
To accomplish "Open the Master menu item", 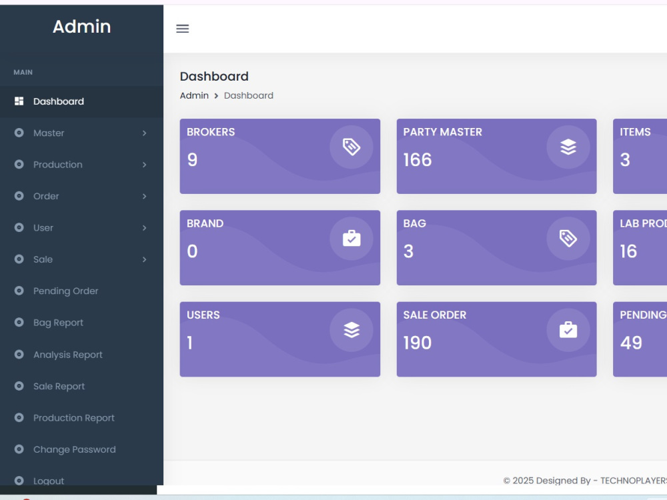I will [81, 133].
